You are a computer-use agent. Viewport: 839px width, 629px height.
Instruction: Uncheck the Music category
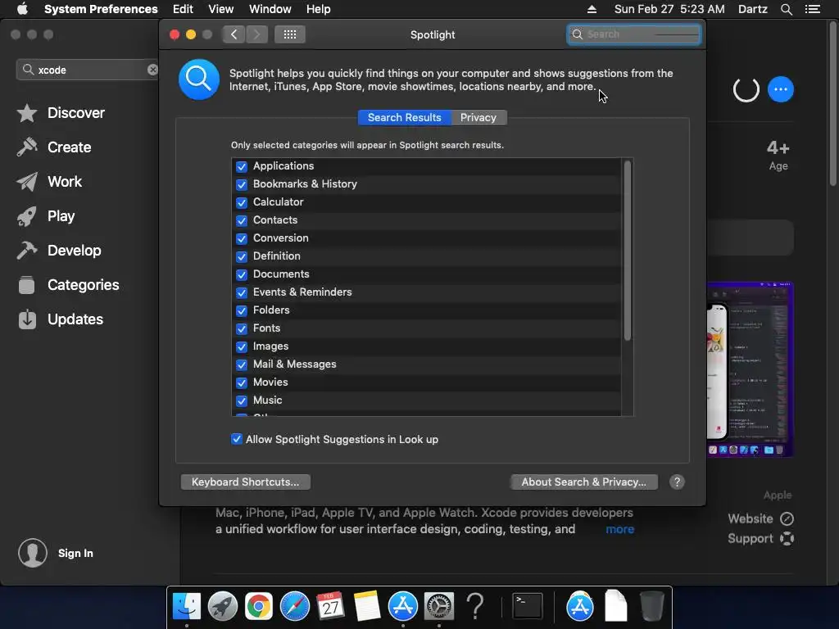tap(242, 400)
